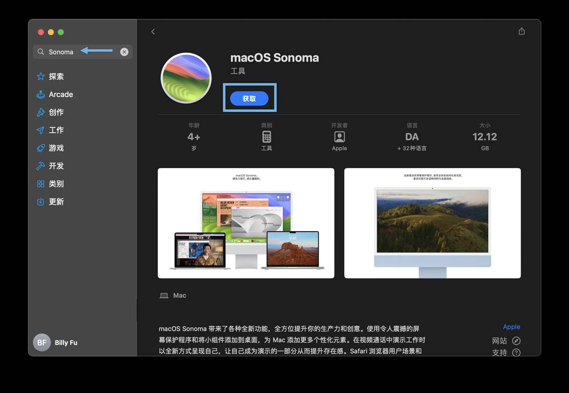The width and height of the screenshot is (569, 393).
Task: Select the Work paper plane icon
Action: point(41,130)
